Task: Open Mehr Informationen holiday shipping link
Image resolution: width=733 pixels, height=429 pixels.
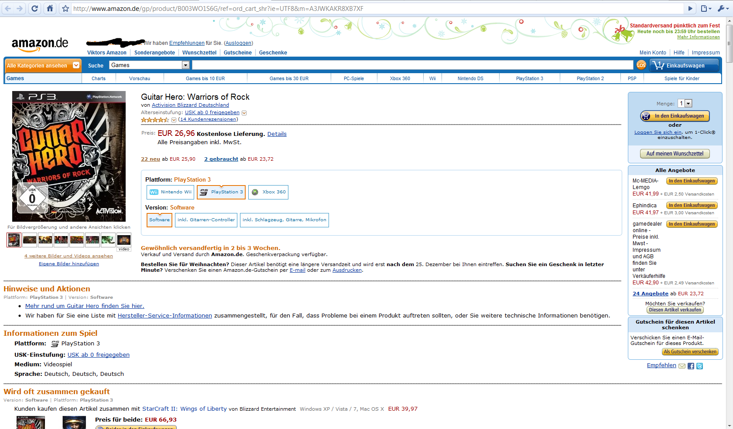Action: (x=699, y=37)
